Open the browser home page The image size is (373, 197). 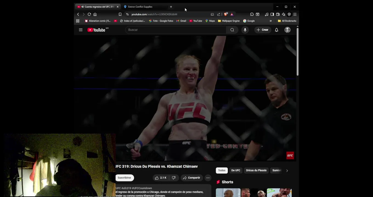pyautogui.click(x=95, y=14)
